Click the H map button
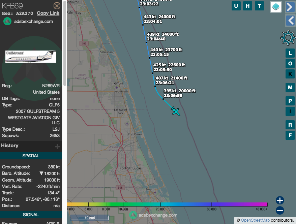This screenshot has height=224, width=296. [x=247, y=6]
